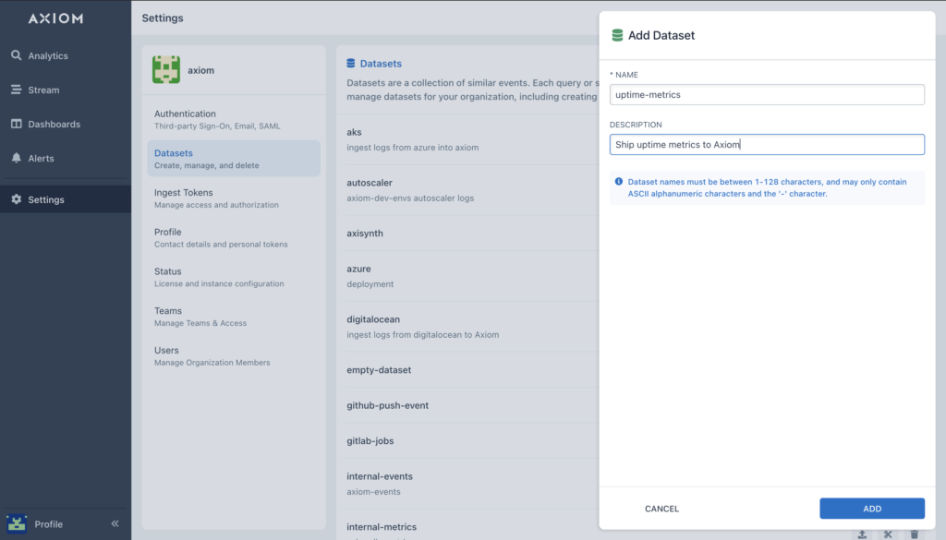
Task: Click the trash delete icon at bottom
Action: coord(915,534)
